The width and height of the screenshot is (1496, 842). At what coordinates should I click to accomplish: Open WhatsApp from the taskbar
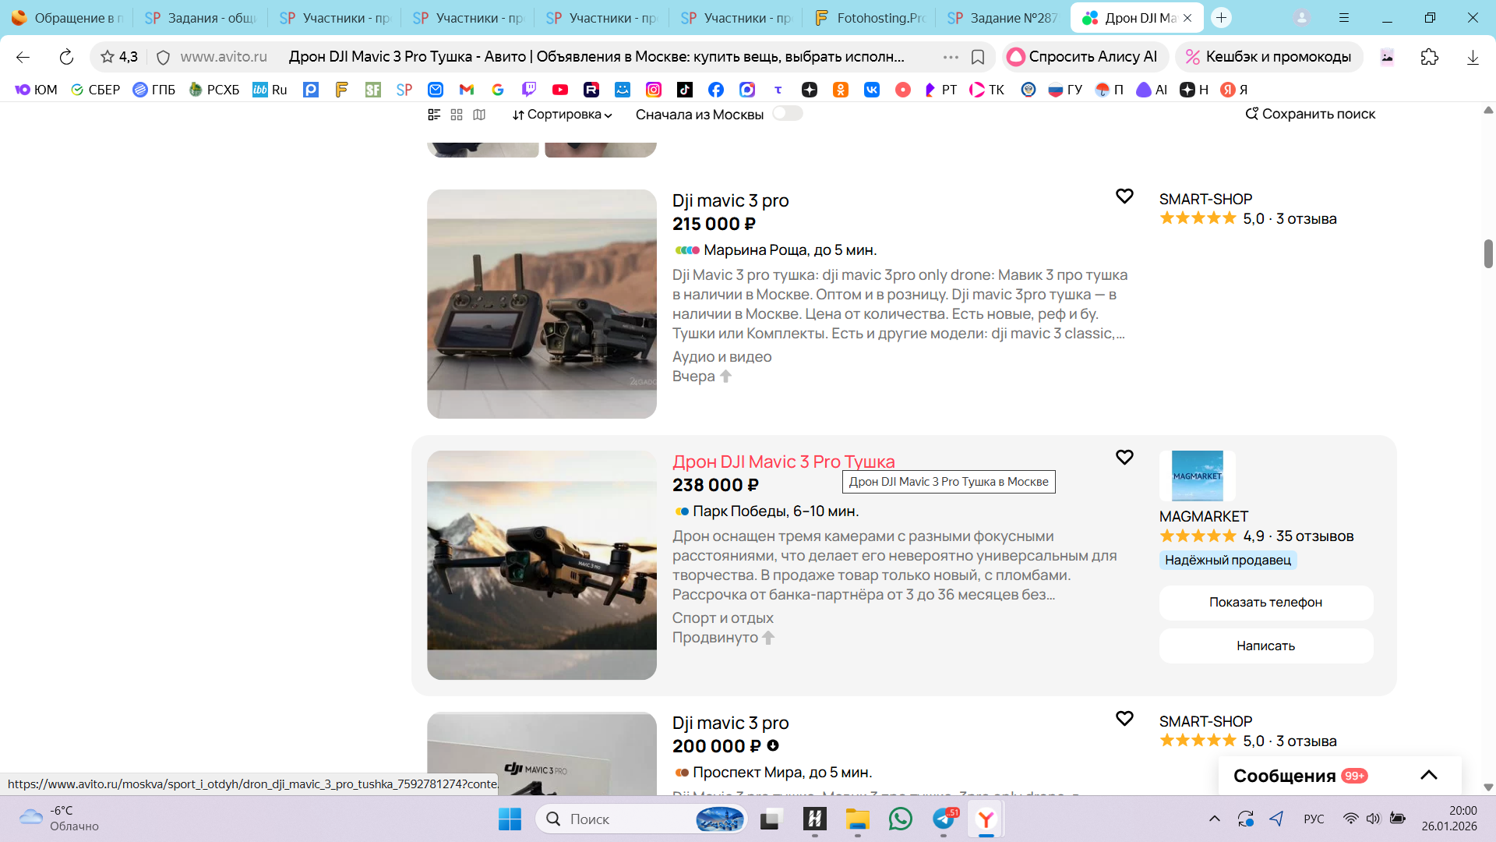pyautogui.click(x=900, y=819)
